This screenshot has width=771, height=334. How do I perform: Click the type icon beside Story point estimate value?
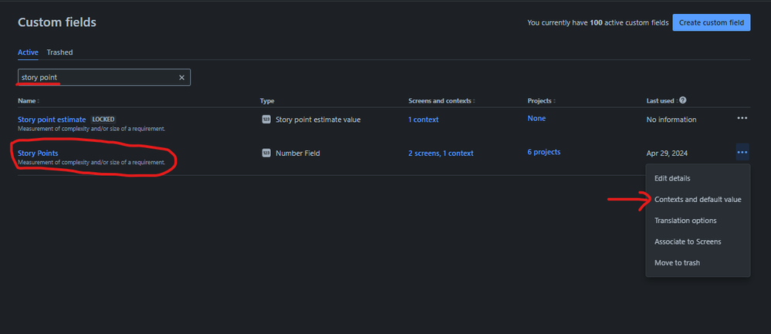coord(266,120)
